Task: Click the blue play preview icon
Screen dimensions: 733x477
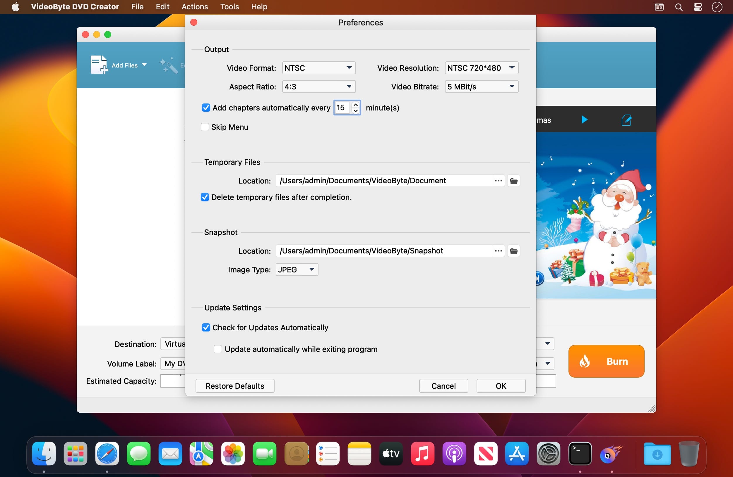Action: click(x=584, y=120)
